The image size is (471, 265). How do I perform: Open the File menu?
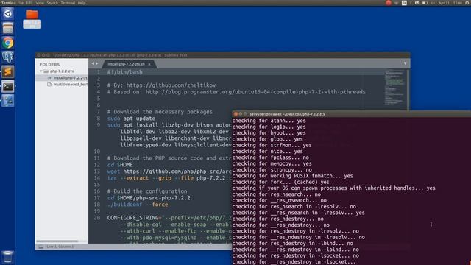click(20, 3)
